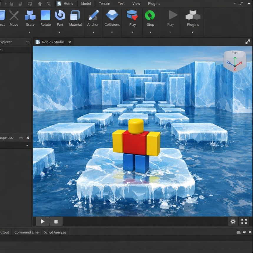Expand dropdown under Anchor
The image size is (253, 253).
pos(93,32)
